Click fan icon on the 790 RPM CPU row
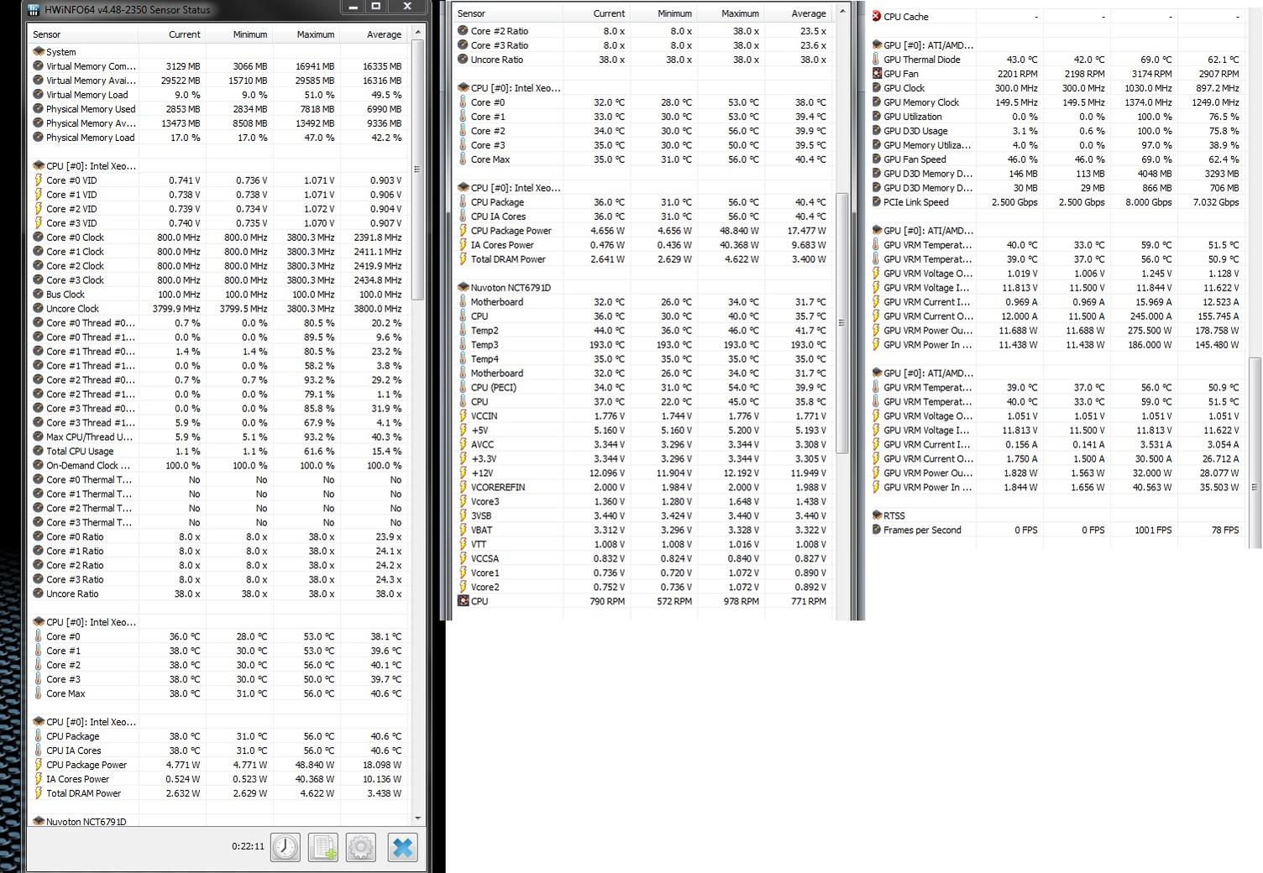 click(463, 601)
